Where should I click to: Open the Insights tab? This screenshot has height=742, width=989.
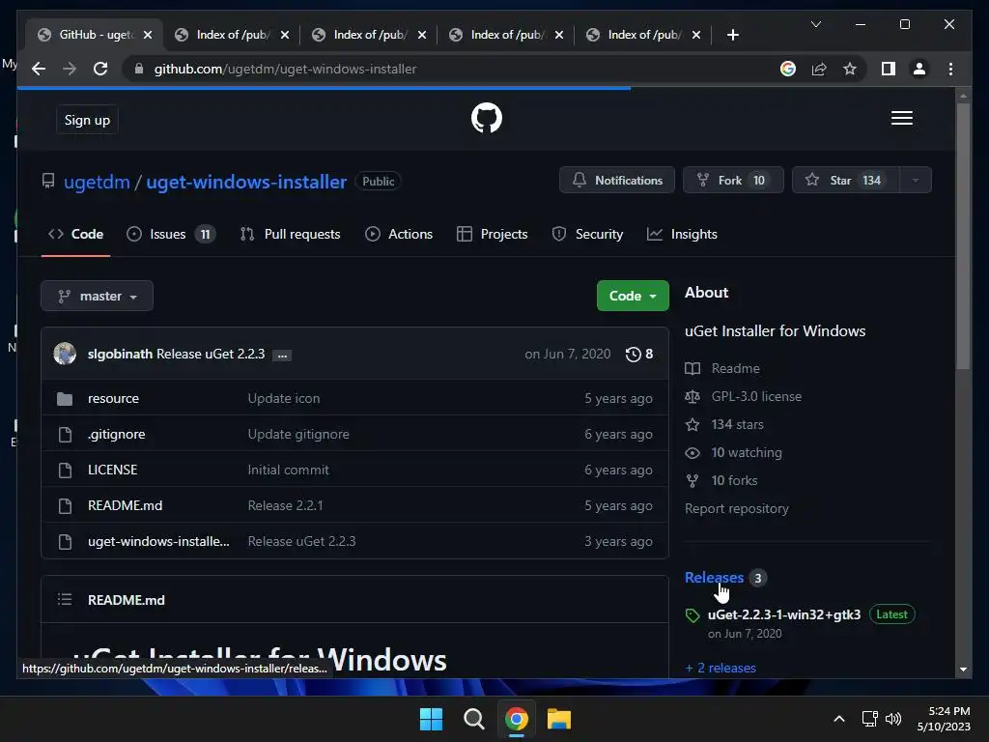click(x=682, y=234)
